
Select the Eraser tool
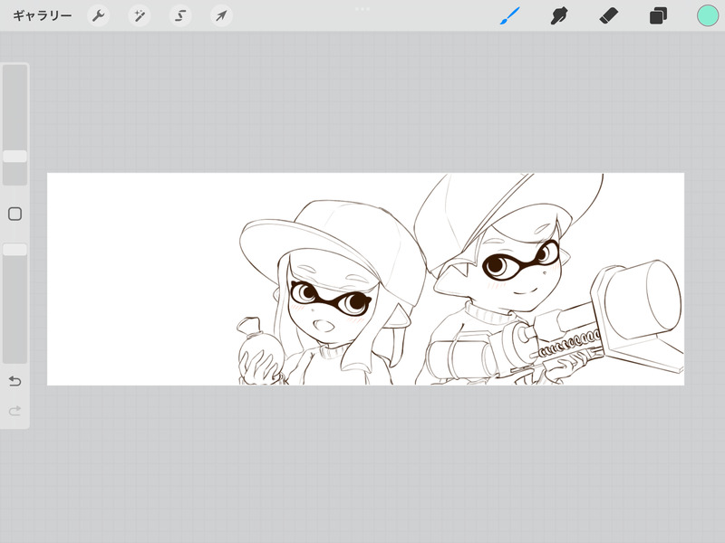[608, 16]
